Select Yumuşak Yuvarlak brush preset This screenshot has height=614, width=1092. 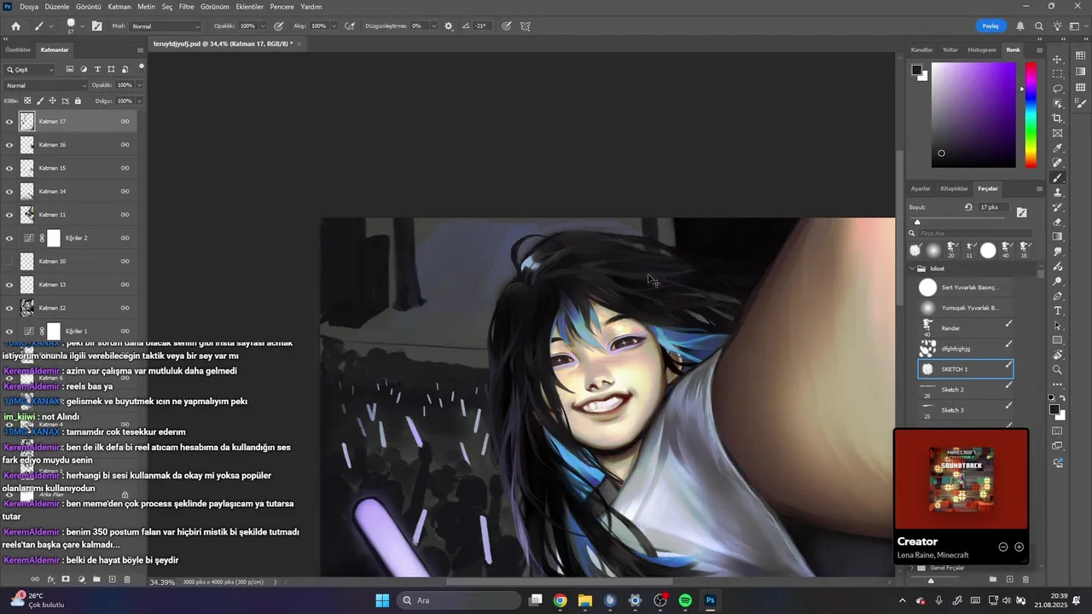[x=966, y=308]
